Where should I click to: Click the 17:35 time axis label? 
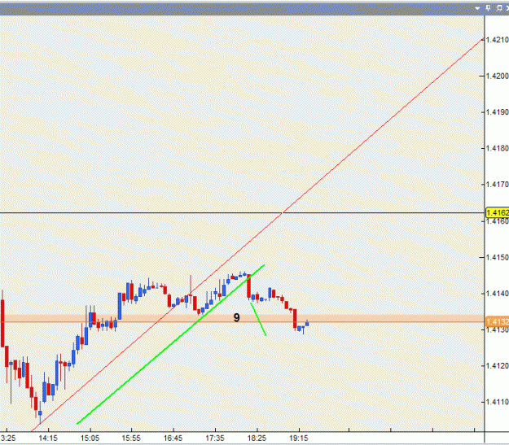click(215, 438)
